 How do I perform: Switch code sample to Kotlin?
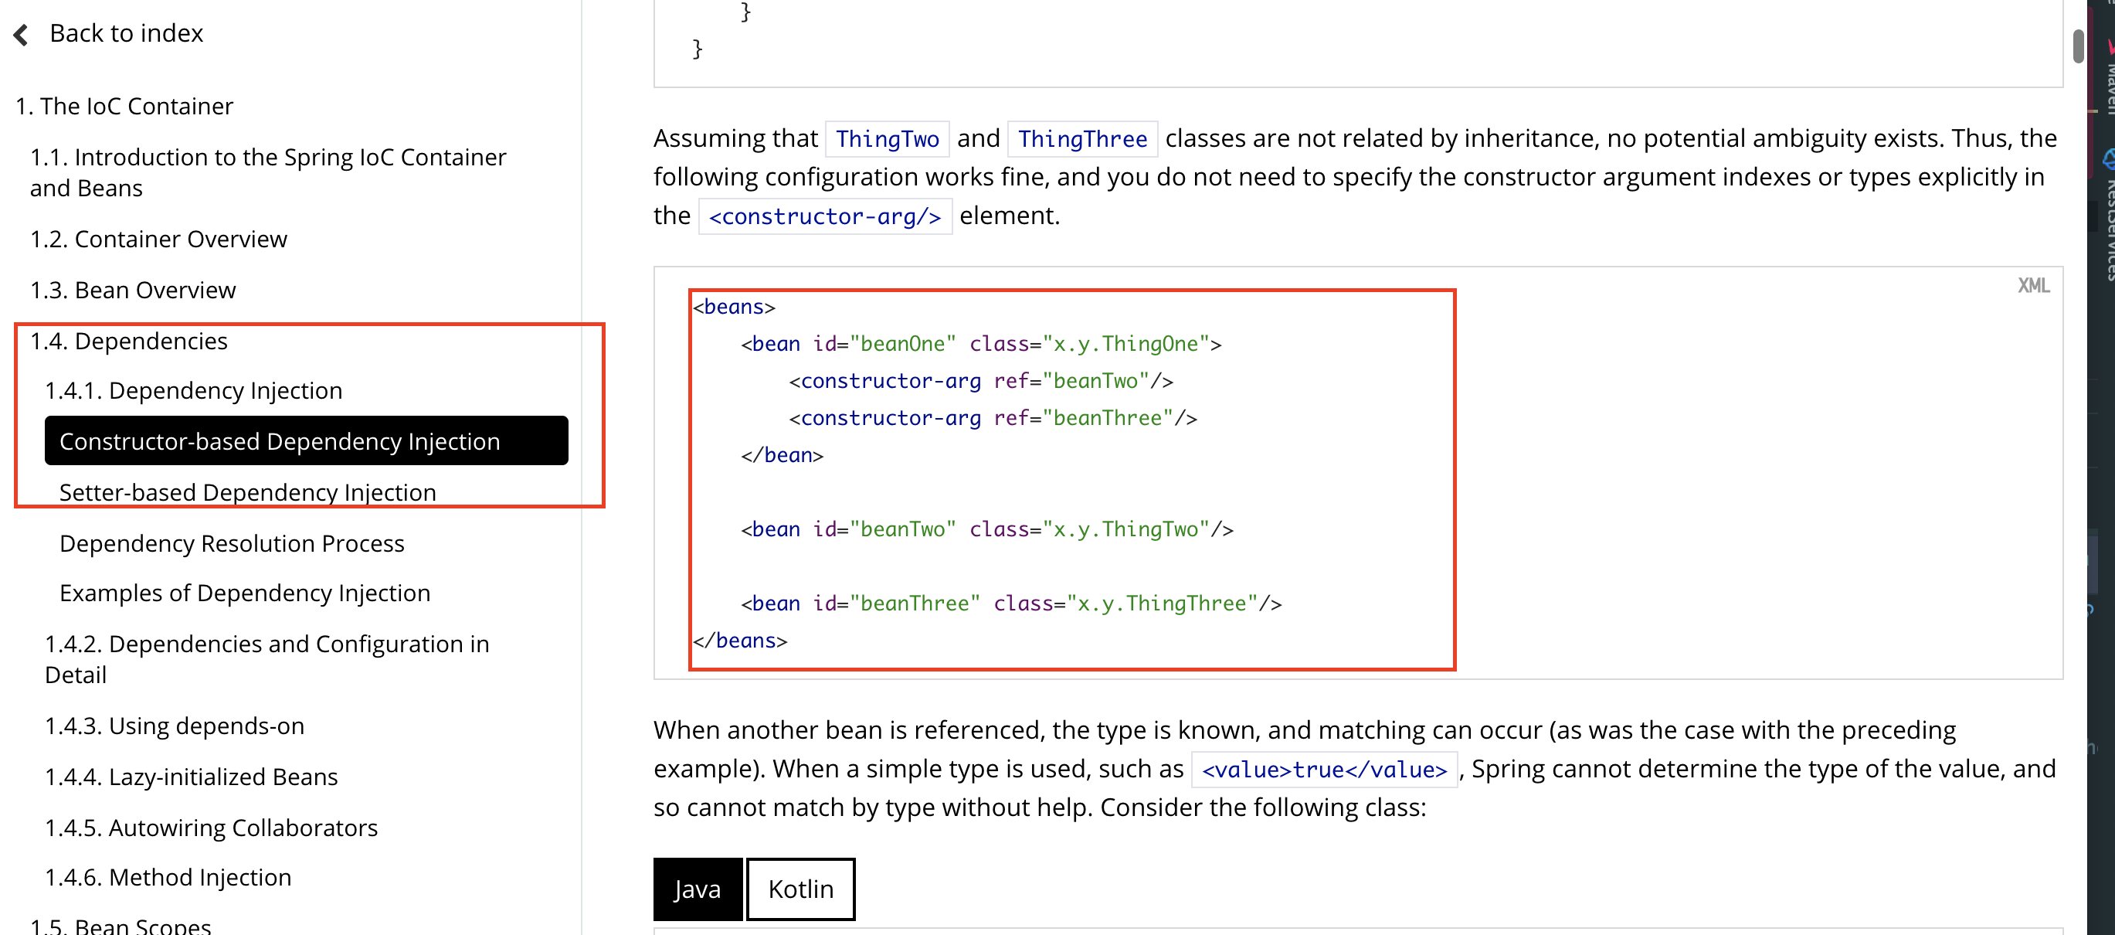pyautogui.click(x=799, y=889)
